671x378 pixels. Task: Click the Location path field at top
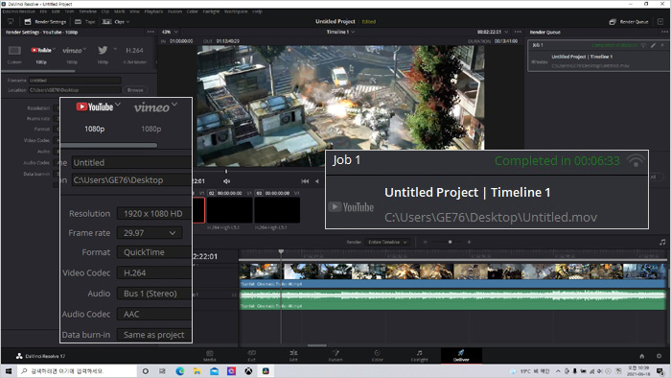pyautogui.click(x=75, y=90)
